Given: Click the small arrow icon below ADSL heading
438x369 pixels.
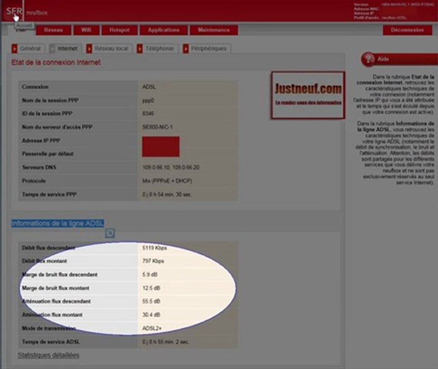Looking at the screenshot, I should [110, 233].
